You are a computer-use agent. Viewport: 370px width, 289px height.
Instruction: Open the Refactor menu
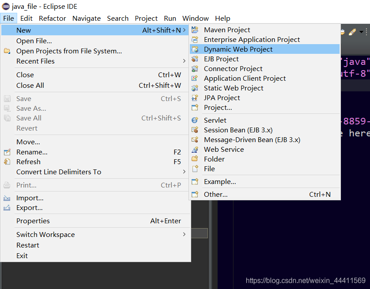(52, 18)
